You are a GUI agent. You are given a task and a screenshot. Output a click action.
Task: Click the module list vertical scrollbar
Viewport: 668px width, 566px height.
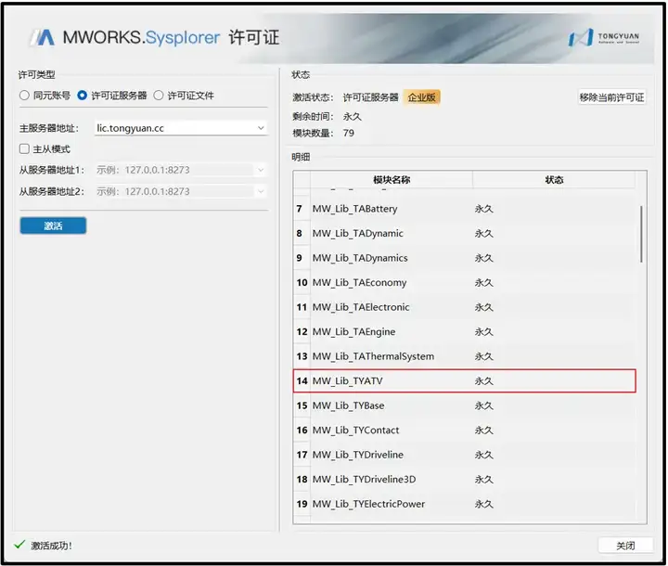point(641,234)
